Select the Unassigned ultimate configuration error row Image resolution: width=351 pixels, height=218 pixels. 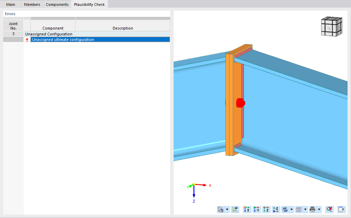click(100, 40)
